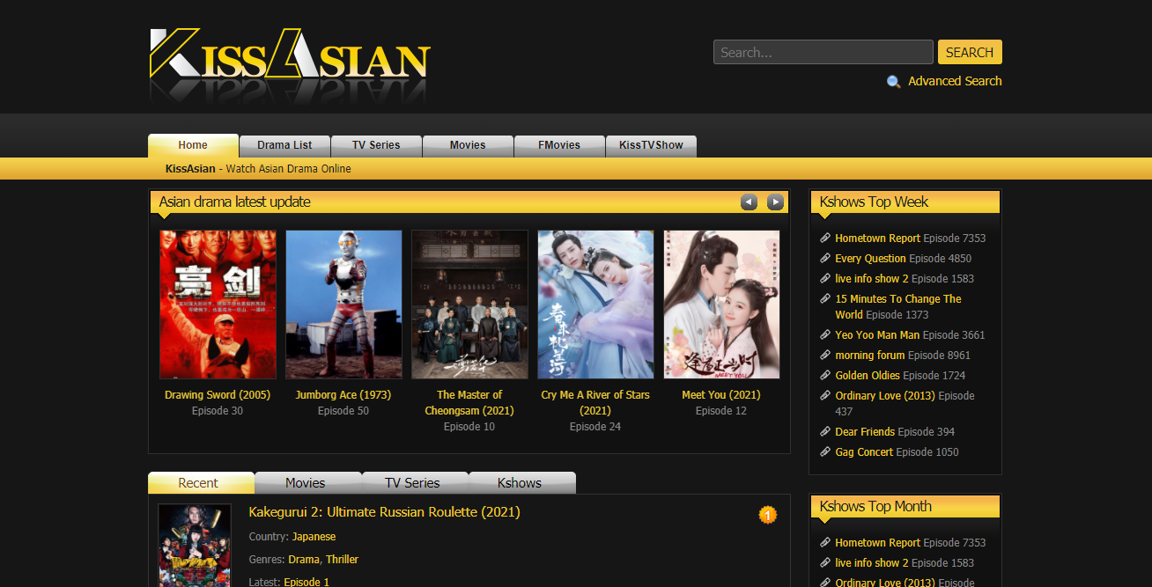Open Jumborg Ace (1973) title link
The height and width of the screenshot is (587, 1152).
click(x=343, y=395)
